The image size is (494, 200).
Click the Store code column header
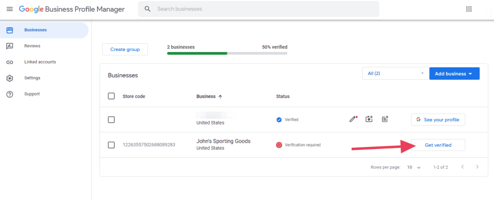coord(134,96)
